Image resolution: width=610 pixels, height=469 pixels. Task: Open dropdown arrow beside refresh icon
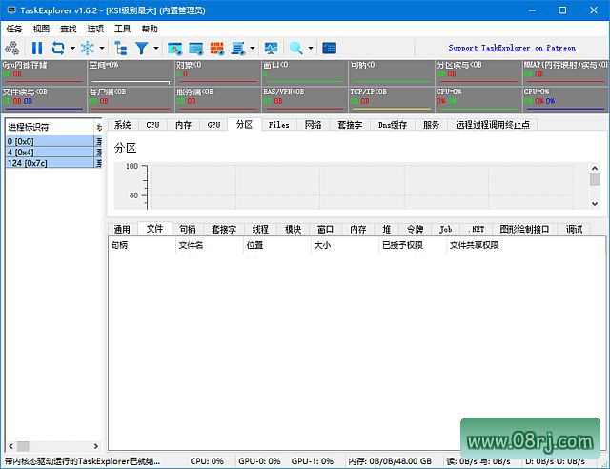point(72,48)
